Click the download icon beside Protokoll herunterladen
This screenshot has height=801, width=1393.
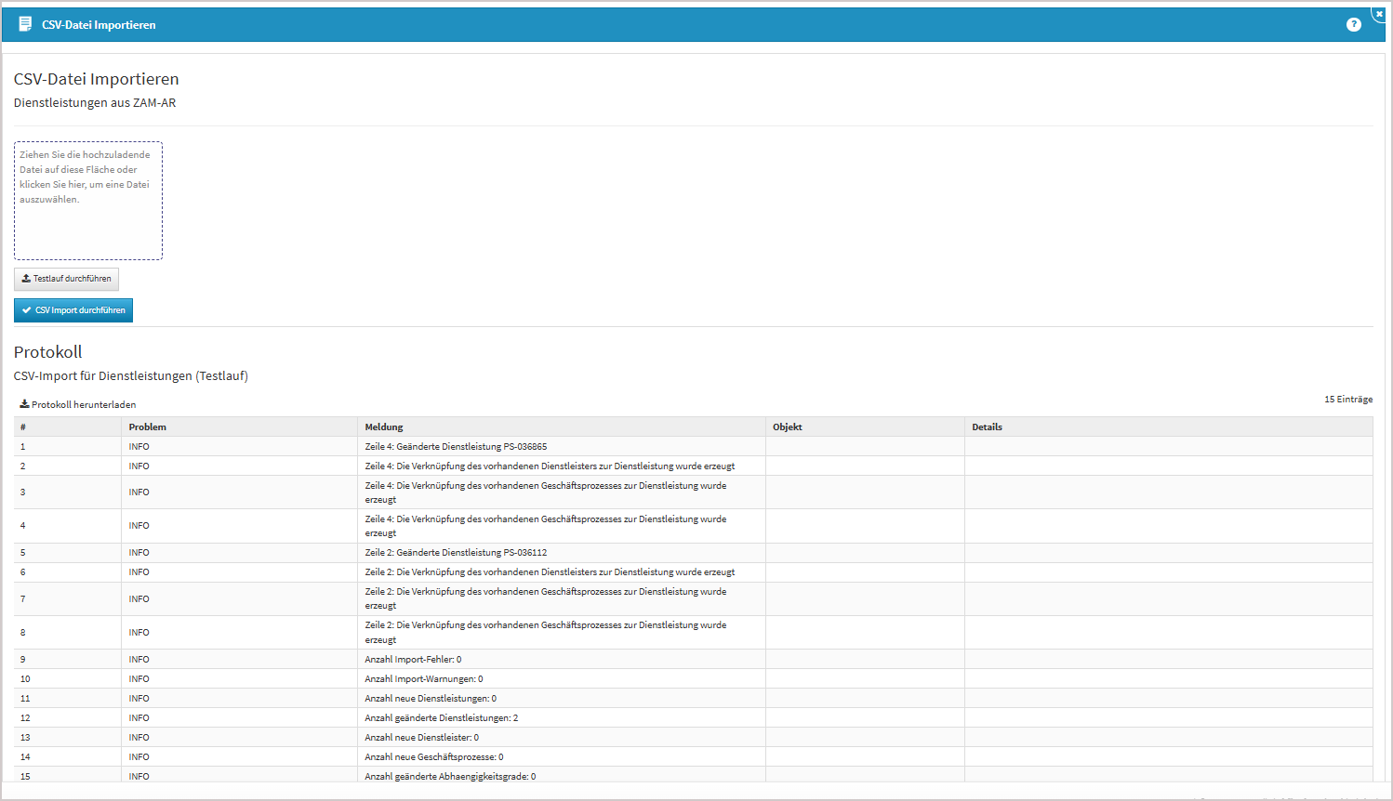(x=24, y=404)
